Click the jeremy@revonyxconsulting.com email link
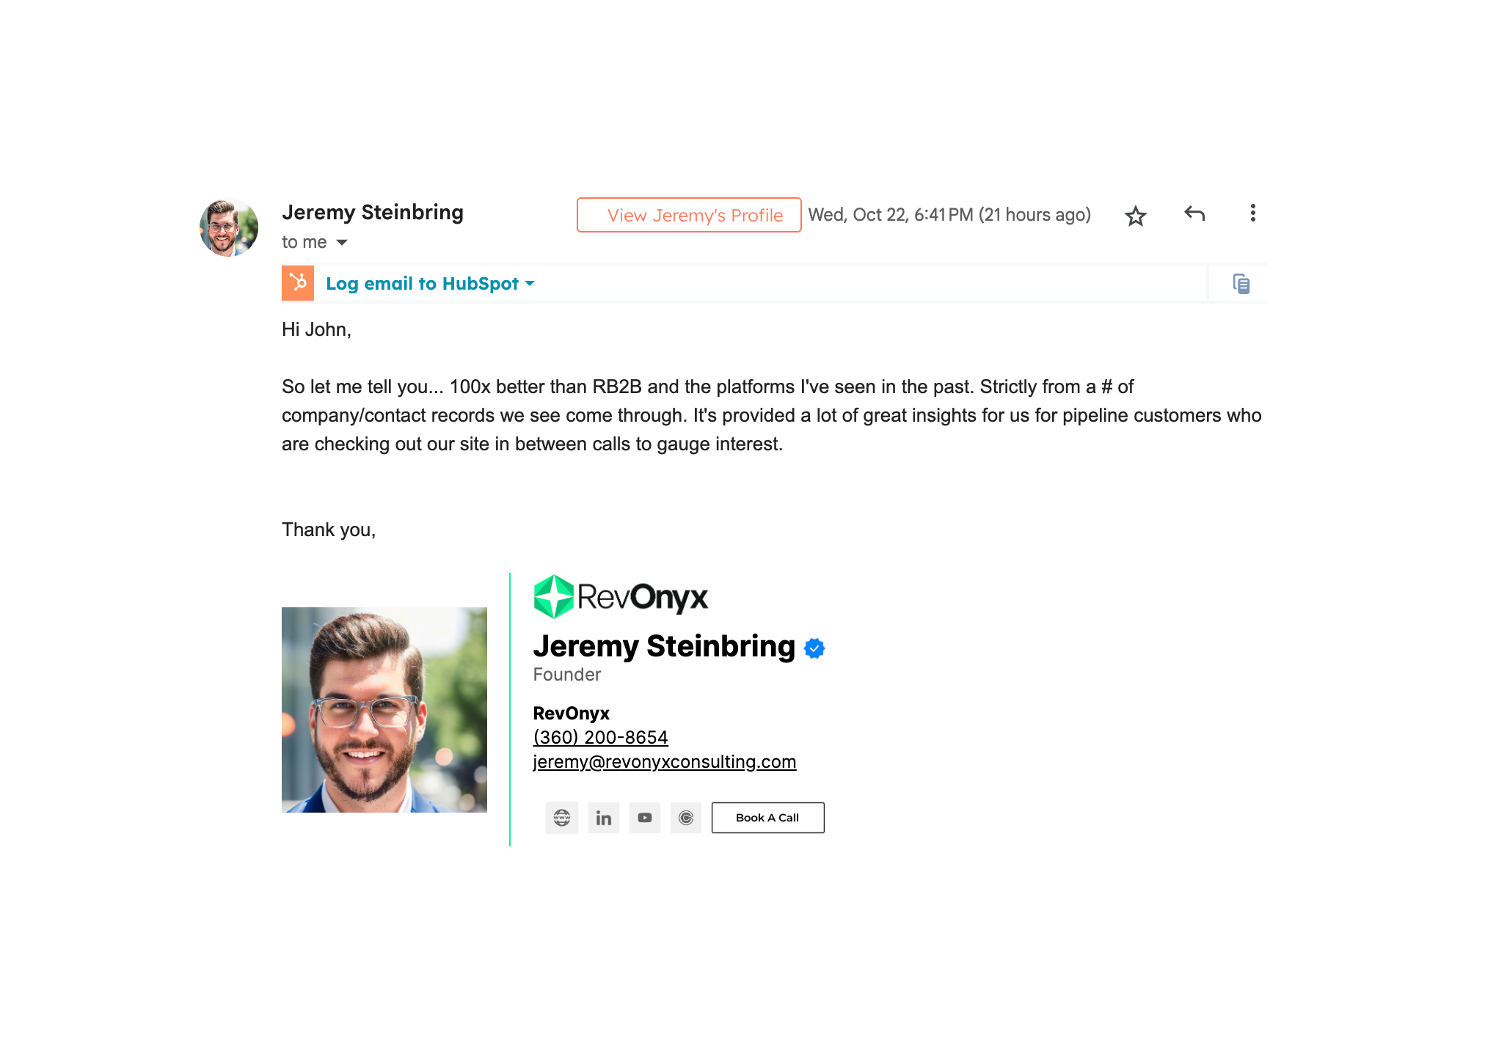The width and height of the screenshot is (1485, 1040). coord(664,761)
